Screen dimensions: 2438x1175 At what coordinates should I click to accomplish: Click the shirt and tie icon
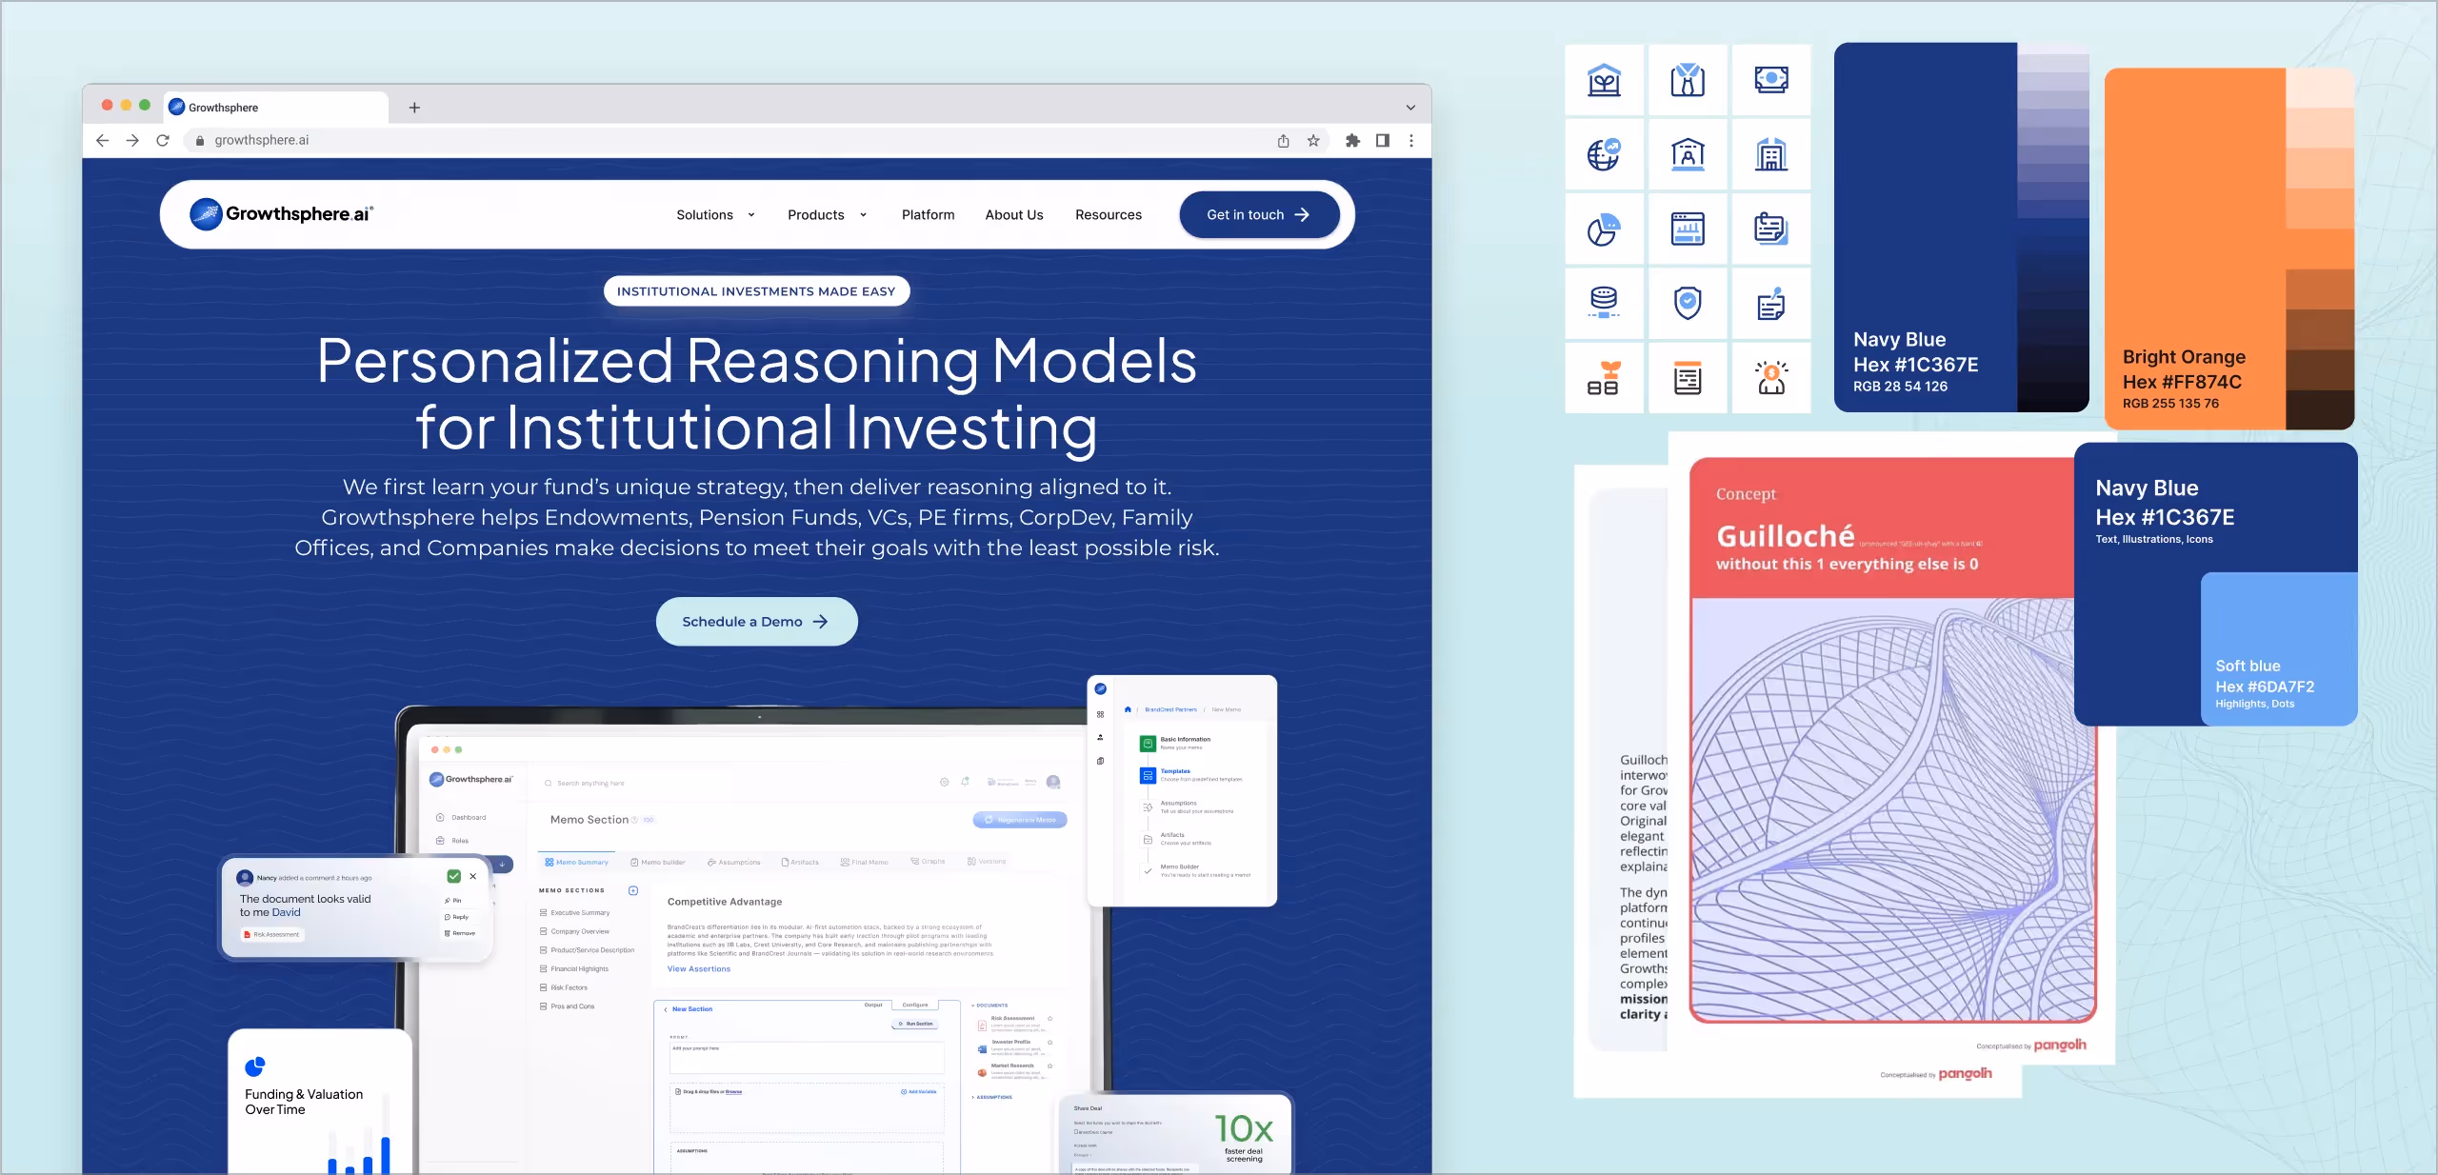tap(1687, 80)
